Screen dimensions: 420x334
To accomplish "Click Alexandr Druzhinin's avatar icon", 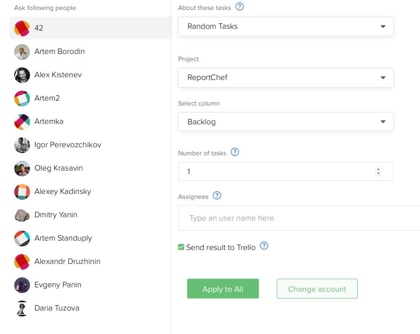I will point(22,261).
